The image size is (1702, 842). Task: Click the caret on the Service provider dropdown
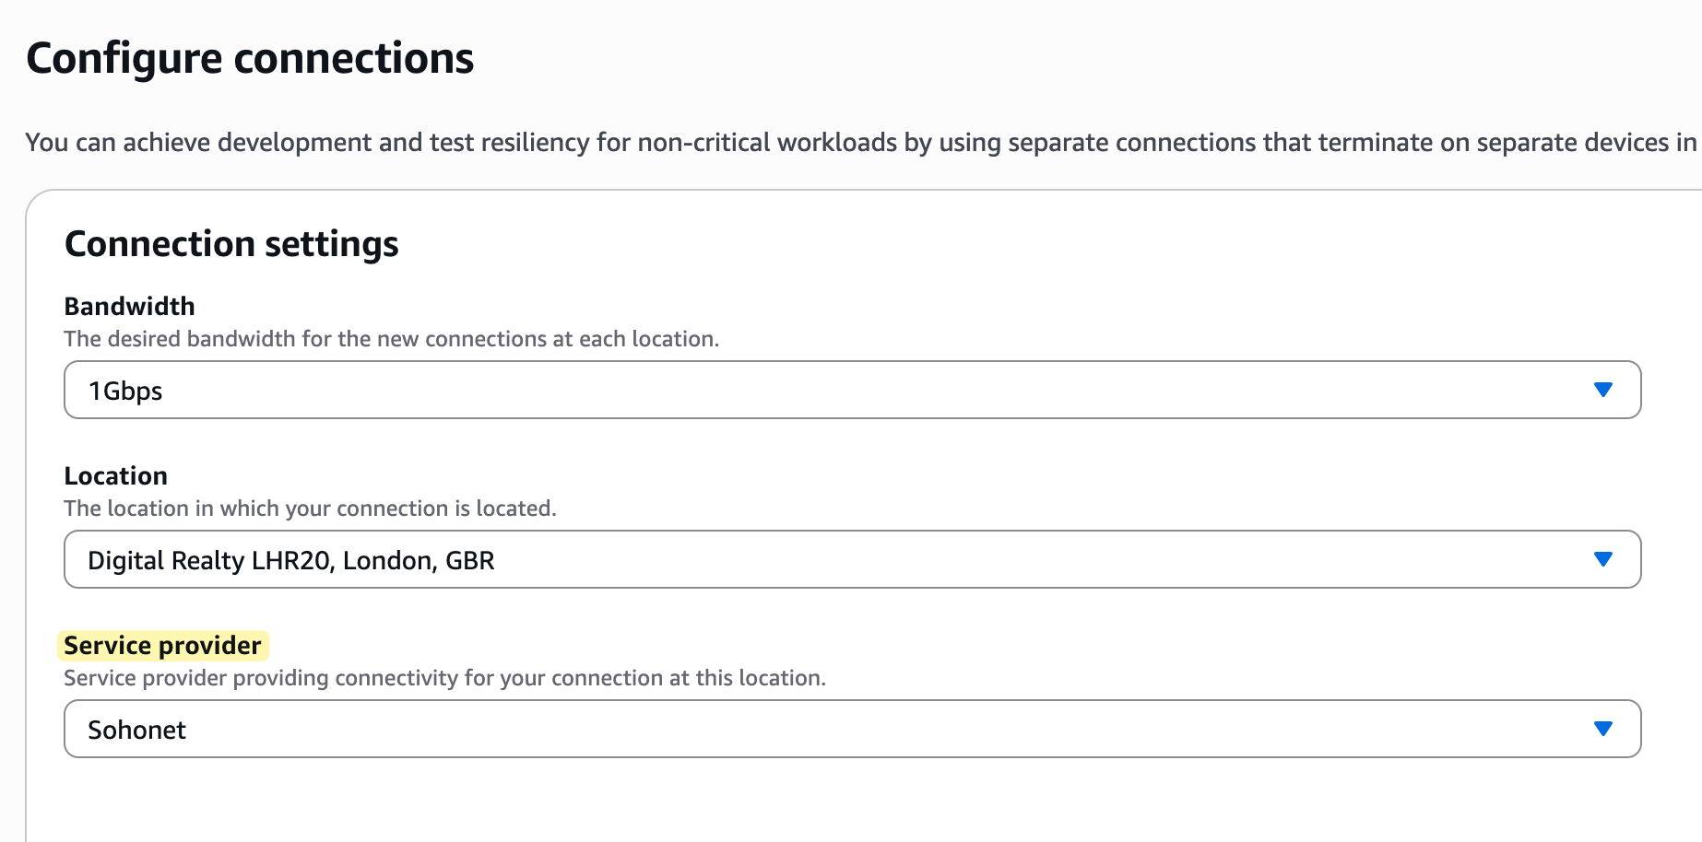pyautogui.click(x=1602, y=728)
